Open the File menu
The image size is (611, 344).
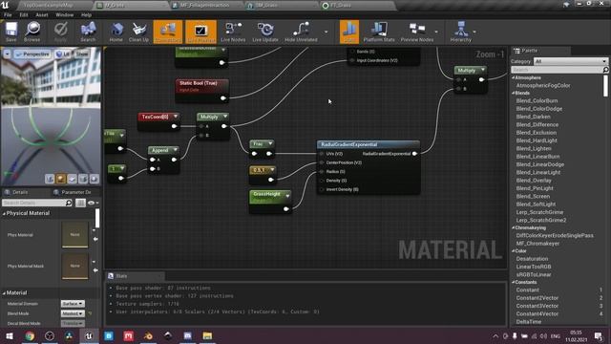[8, 15]
